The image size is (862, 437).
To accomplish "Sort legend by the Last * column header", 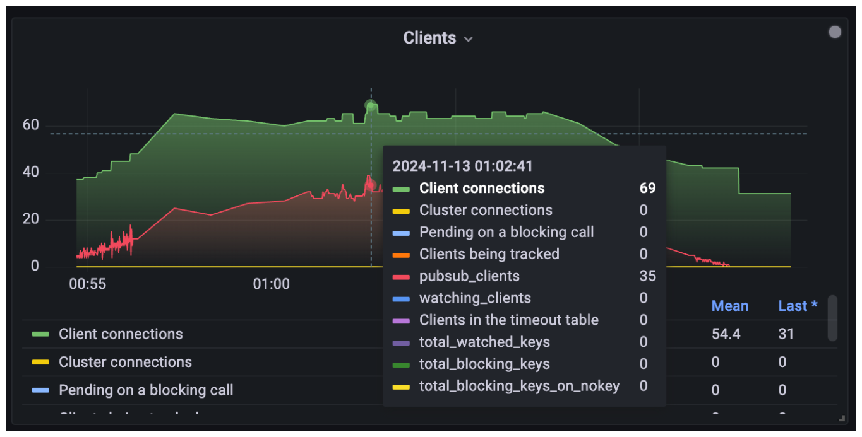I will (x=797, y=306).
